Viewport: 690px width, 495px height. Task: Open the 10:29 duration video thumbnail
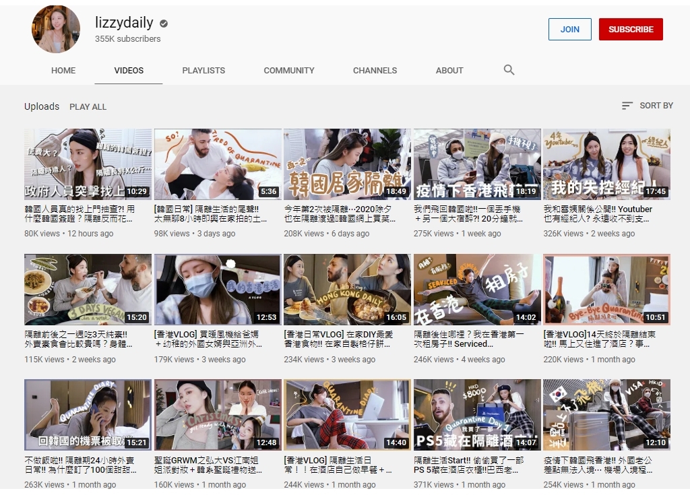88,164
